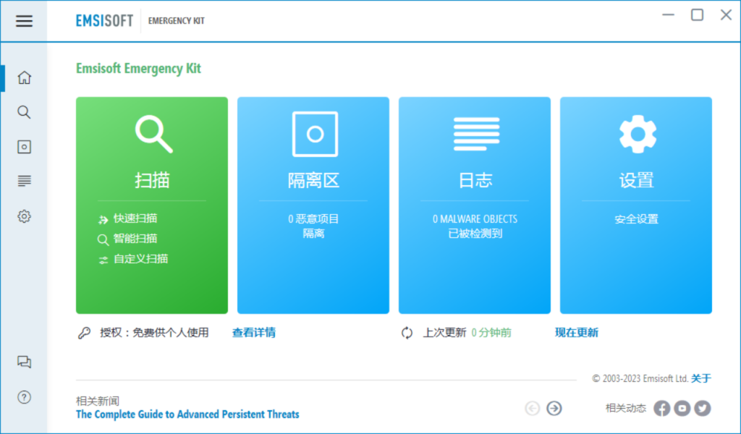Open scan page from sidebar magnifier
The image size is (741, 434).
point(24,112)
